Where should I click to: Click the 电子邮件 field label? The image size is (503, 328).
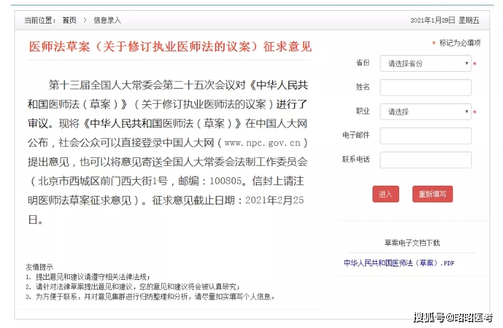[356, 135]
